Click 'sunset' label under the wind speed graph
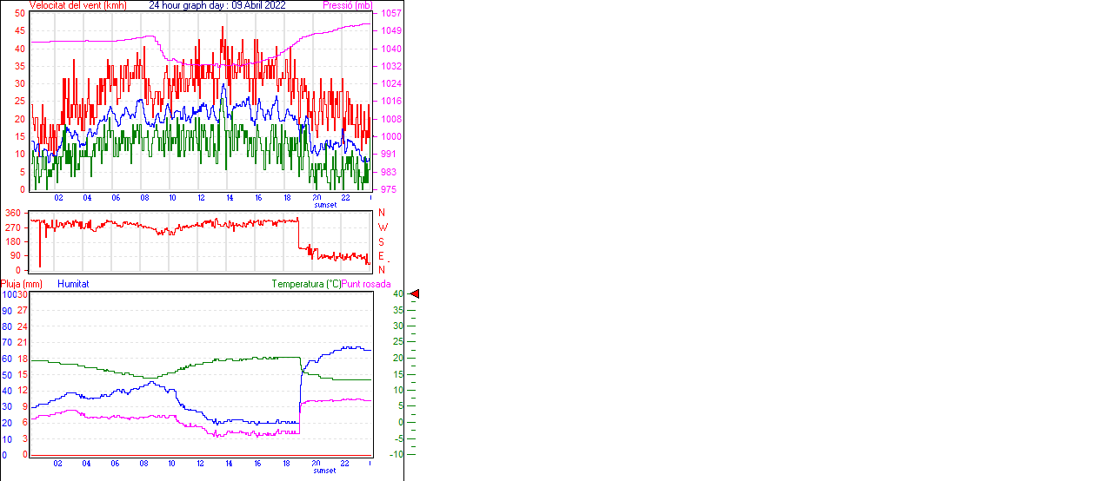This screenshot has width=1113, height=481. click(325, 205)
